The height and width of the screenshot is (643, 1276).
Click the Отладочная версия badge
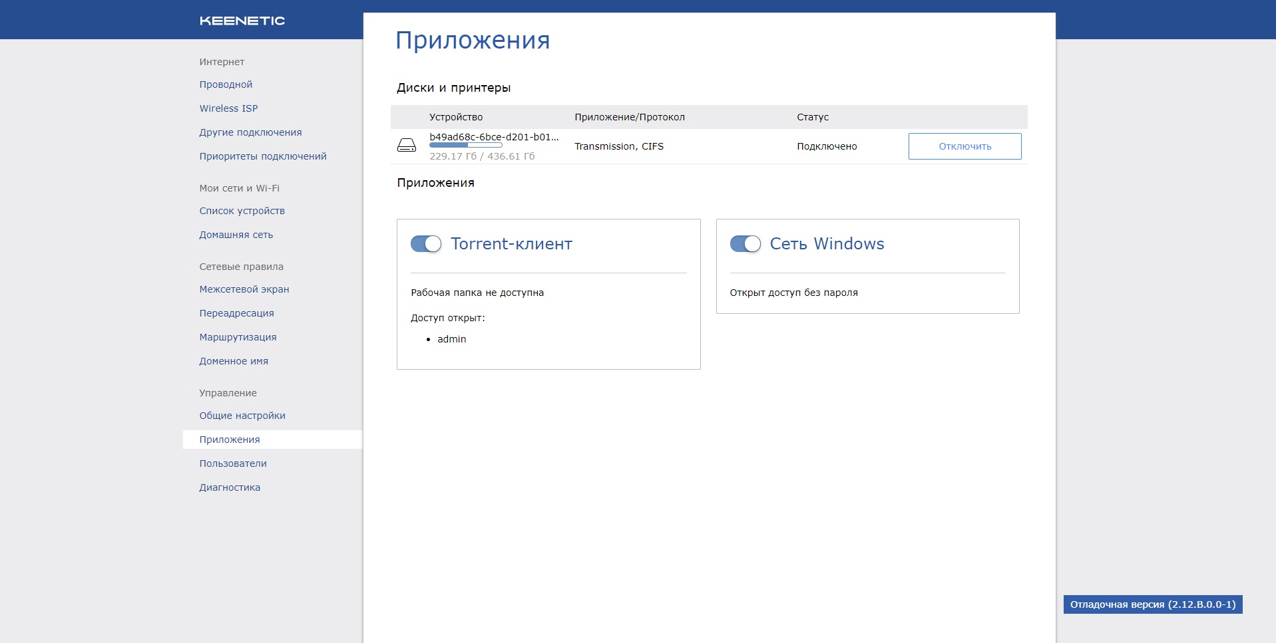1153,604
